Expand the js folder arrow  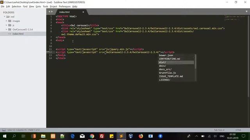click(6, 25)
